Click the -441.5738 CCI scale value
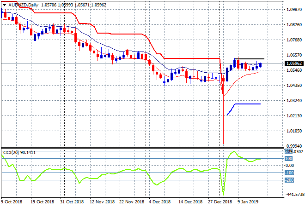The height and width of the screenshot is (207, 305). click(x=294, y=195)
